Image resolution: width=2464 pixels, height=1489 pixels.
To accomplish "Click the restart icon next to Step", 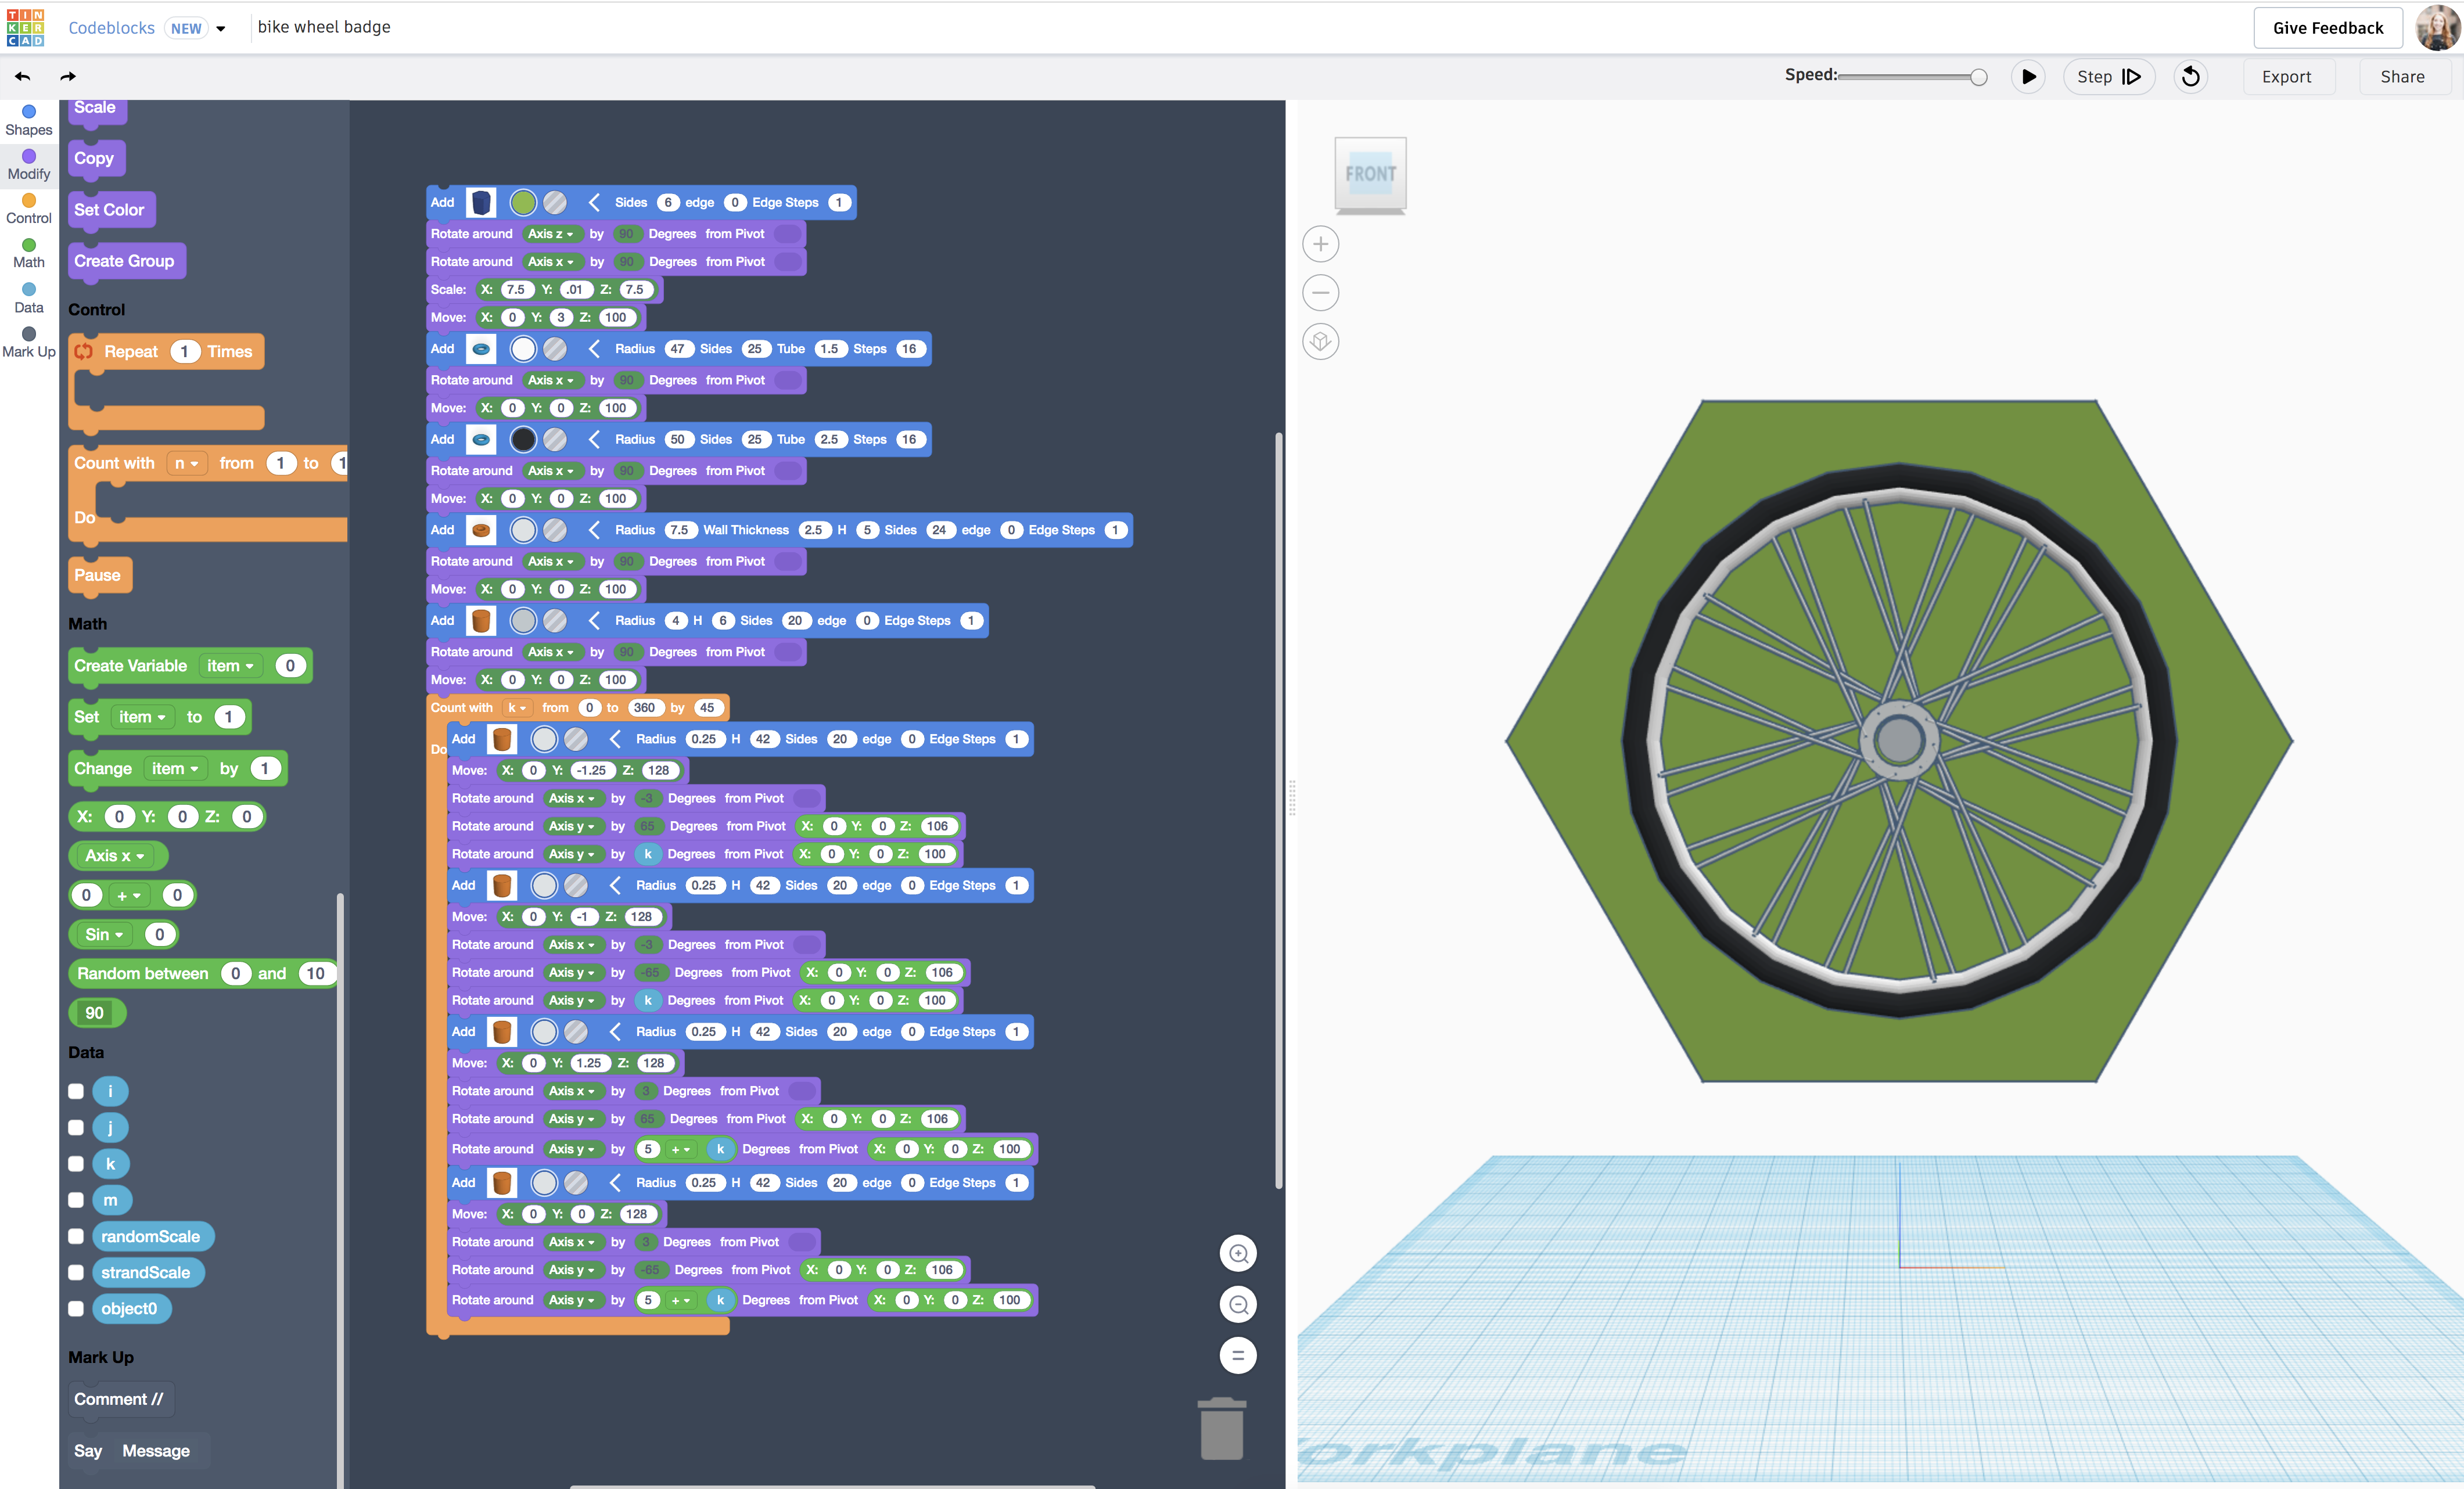I will (2190, 76).
